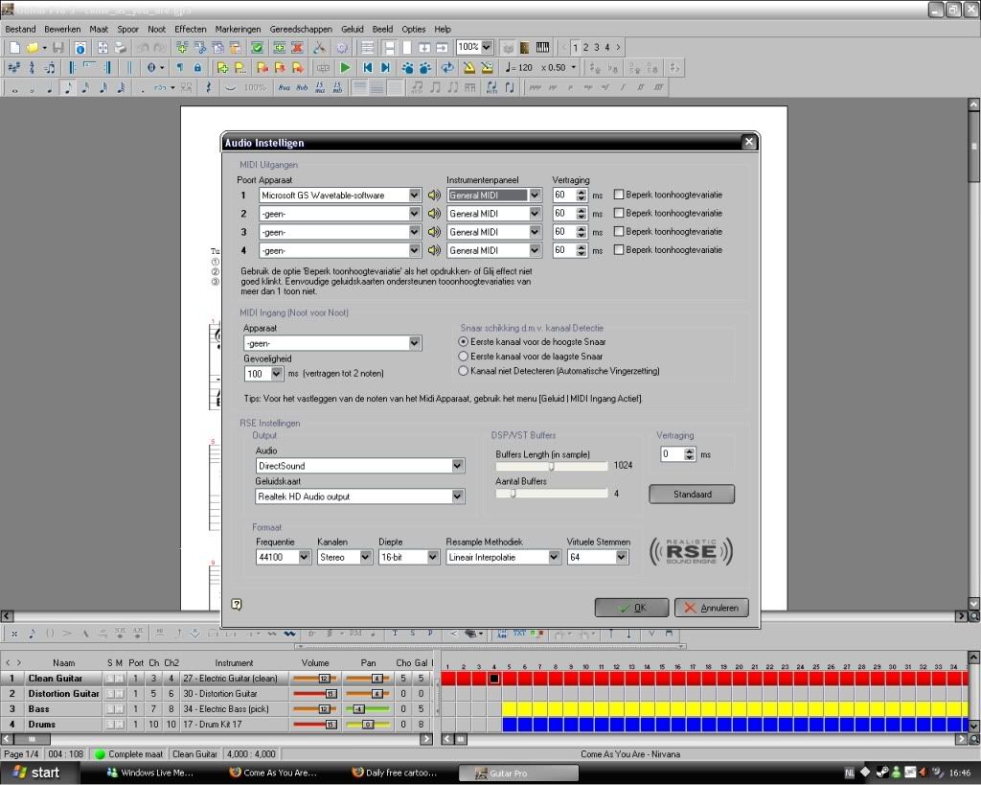Open the Bewerken menu
Viewport: 981px width, 785px height.
click(62, 29)
